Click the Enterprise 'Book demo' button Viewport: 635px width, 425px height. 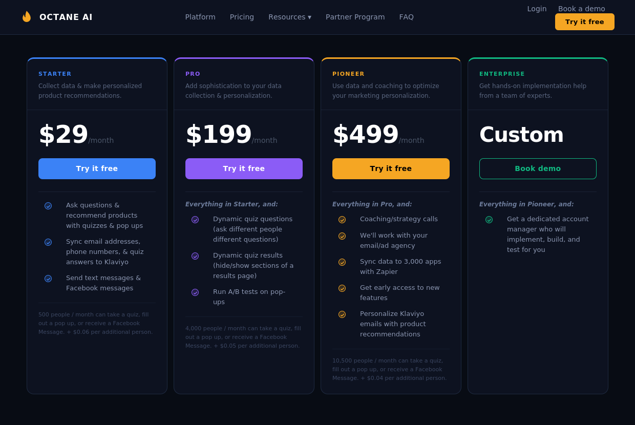(538, 168)
